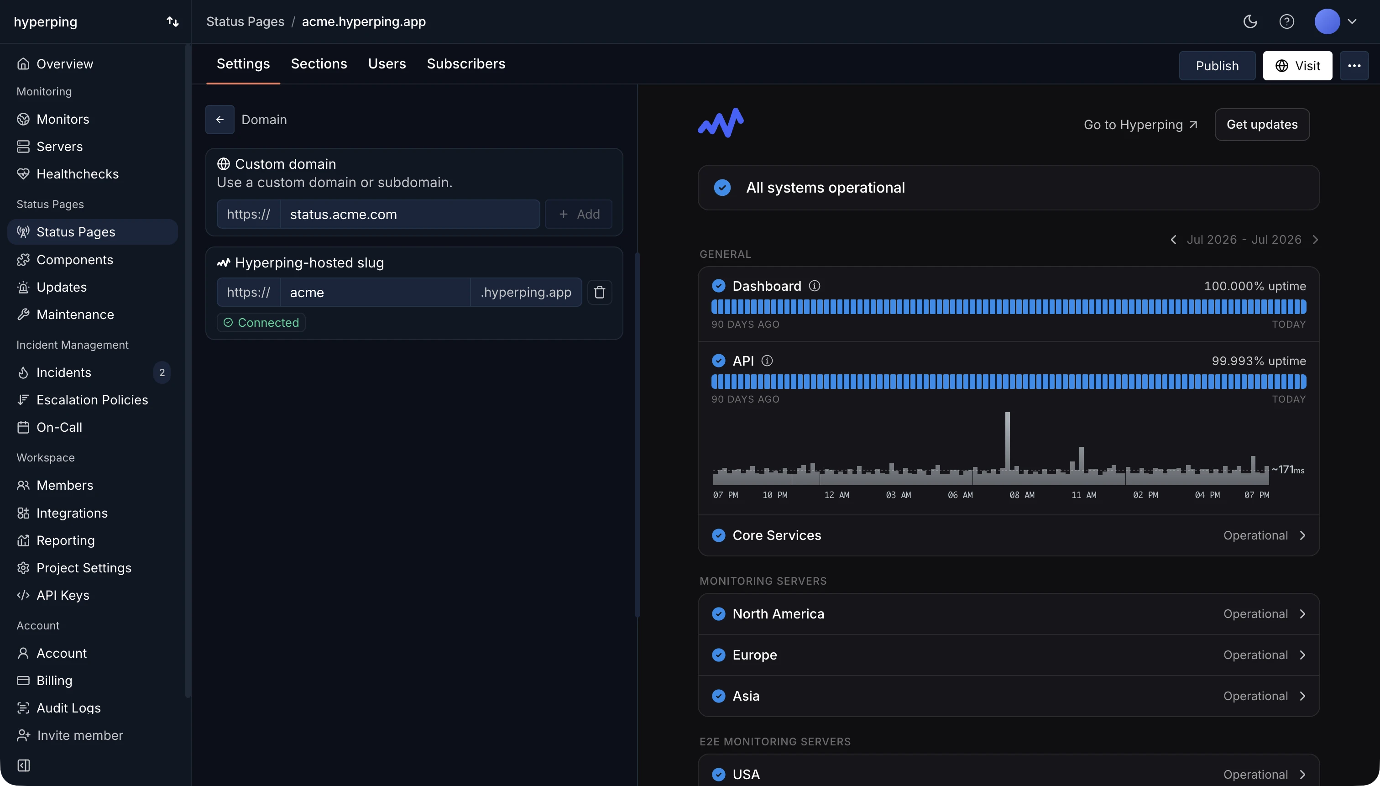Viewport: 1380px width, 786px height.
Task: Click the custom domain input field
Action: pyautogui.click(x=410, y=215)
